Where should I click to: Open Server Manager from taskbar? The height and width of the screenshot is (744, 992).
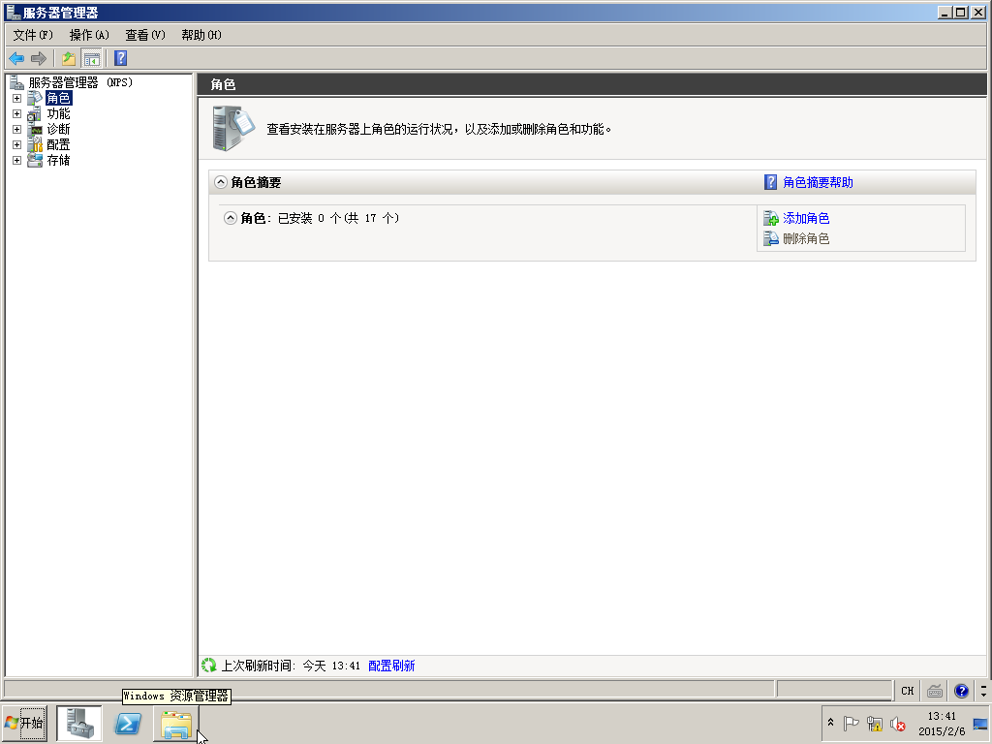(x=79, y=724)
